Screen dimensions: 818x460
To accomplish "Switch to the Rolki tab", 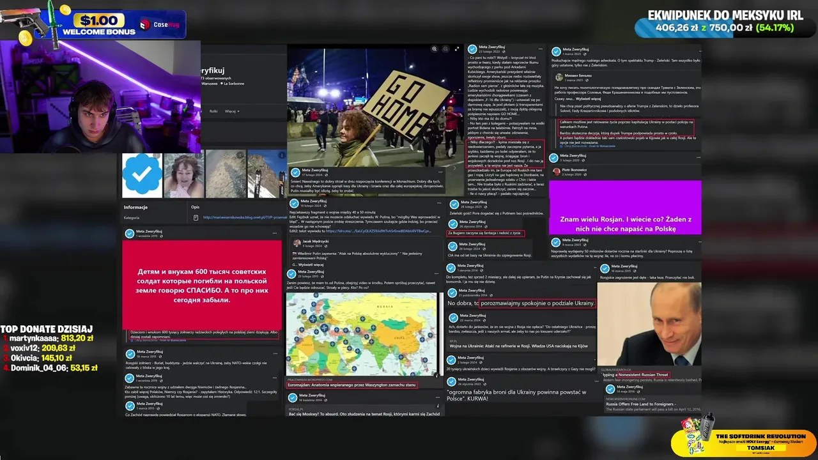I will coord(213,111).
